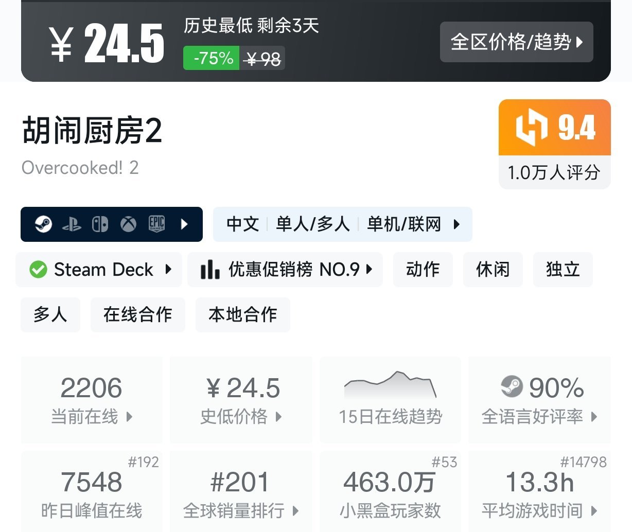Expand the platform list arrow

pyautogui.click(x=184, y=224)
